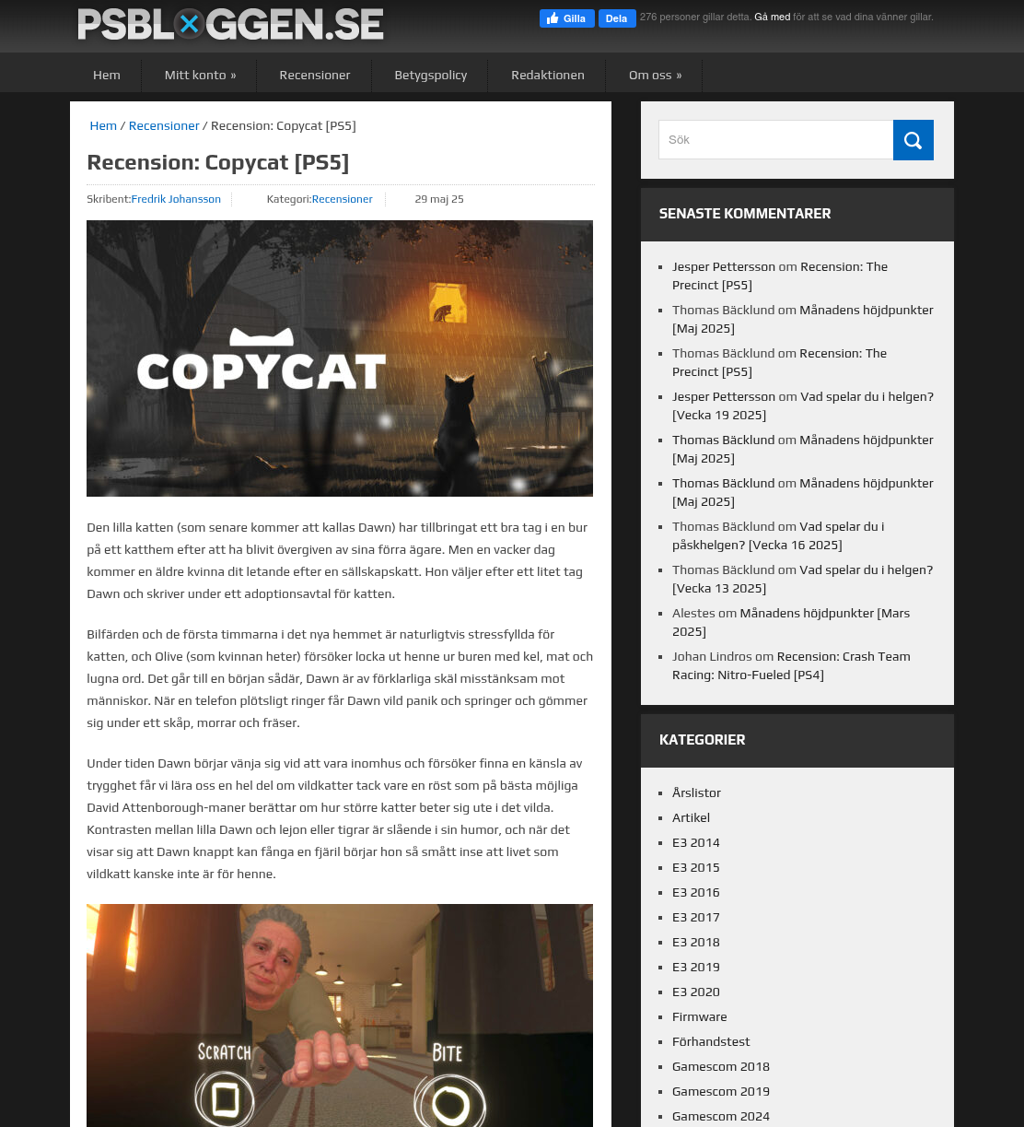The width and height of the screenshot is (1024, 1127).
Task: Open the Recensioner category link under Kategori
Action: (x=342, y=199)
